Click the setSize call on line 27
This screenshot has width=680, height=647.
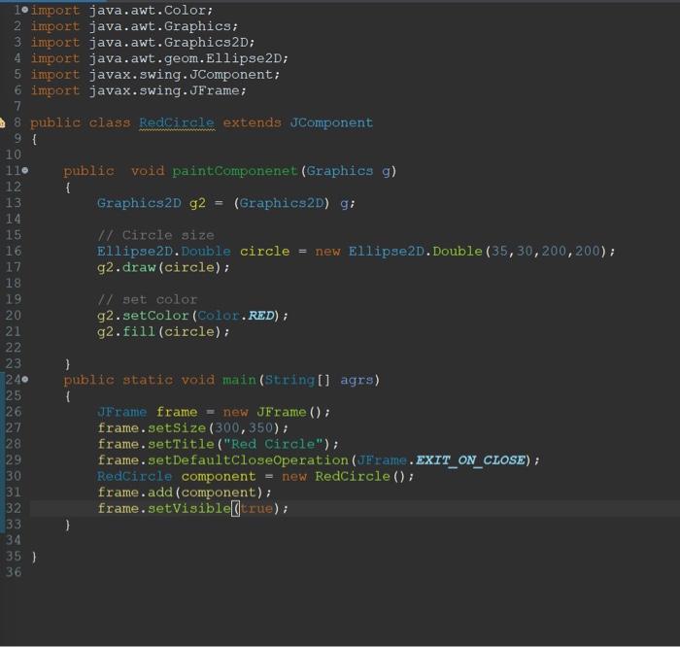pyautogui.click(x=177, y=428)
